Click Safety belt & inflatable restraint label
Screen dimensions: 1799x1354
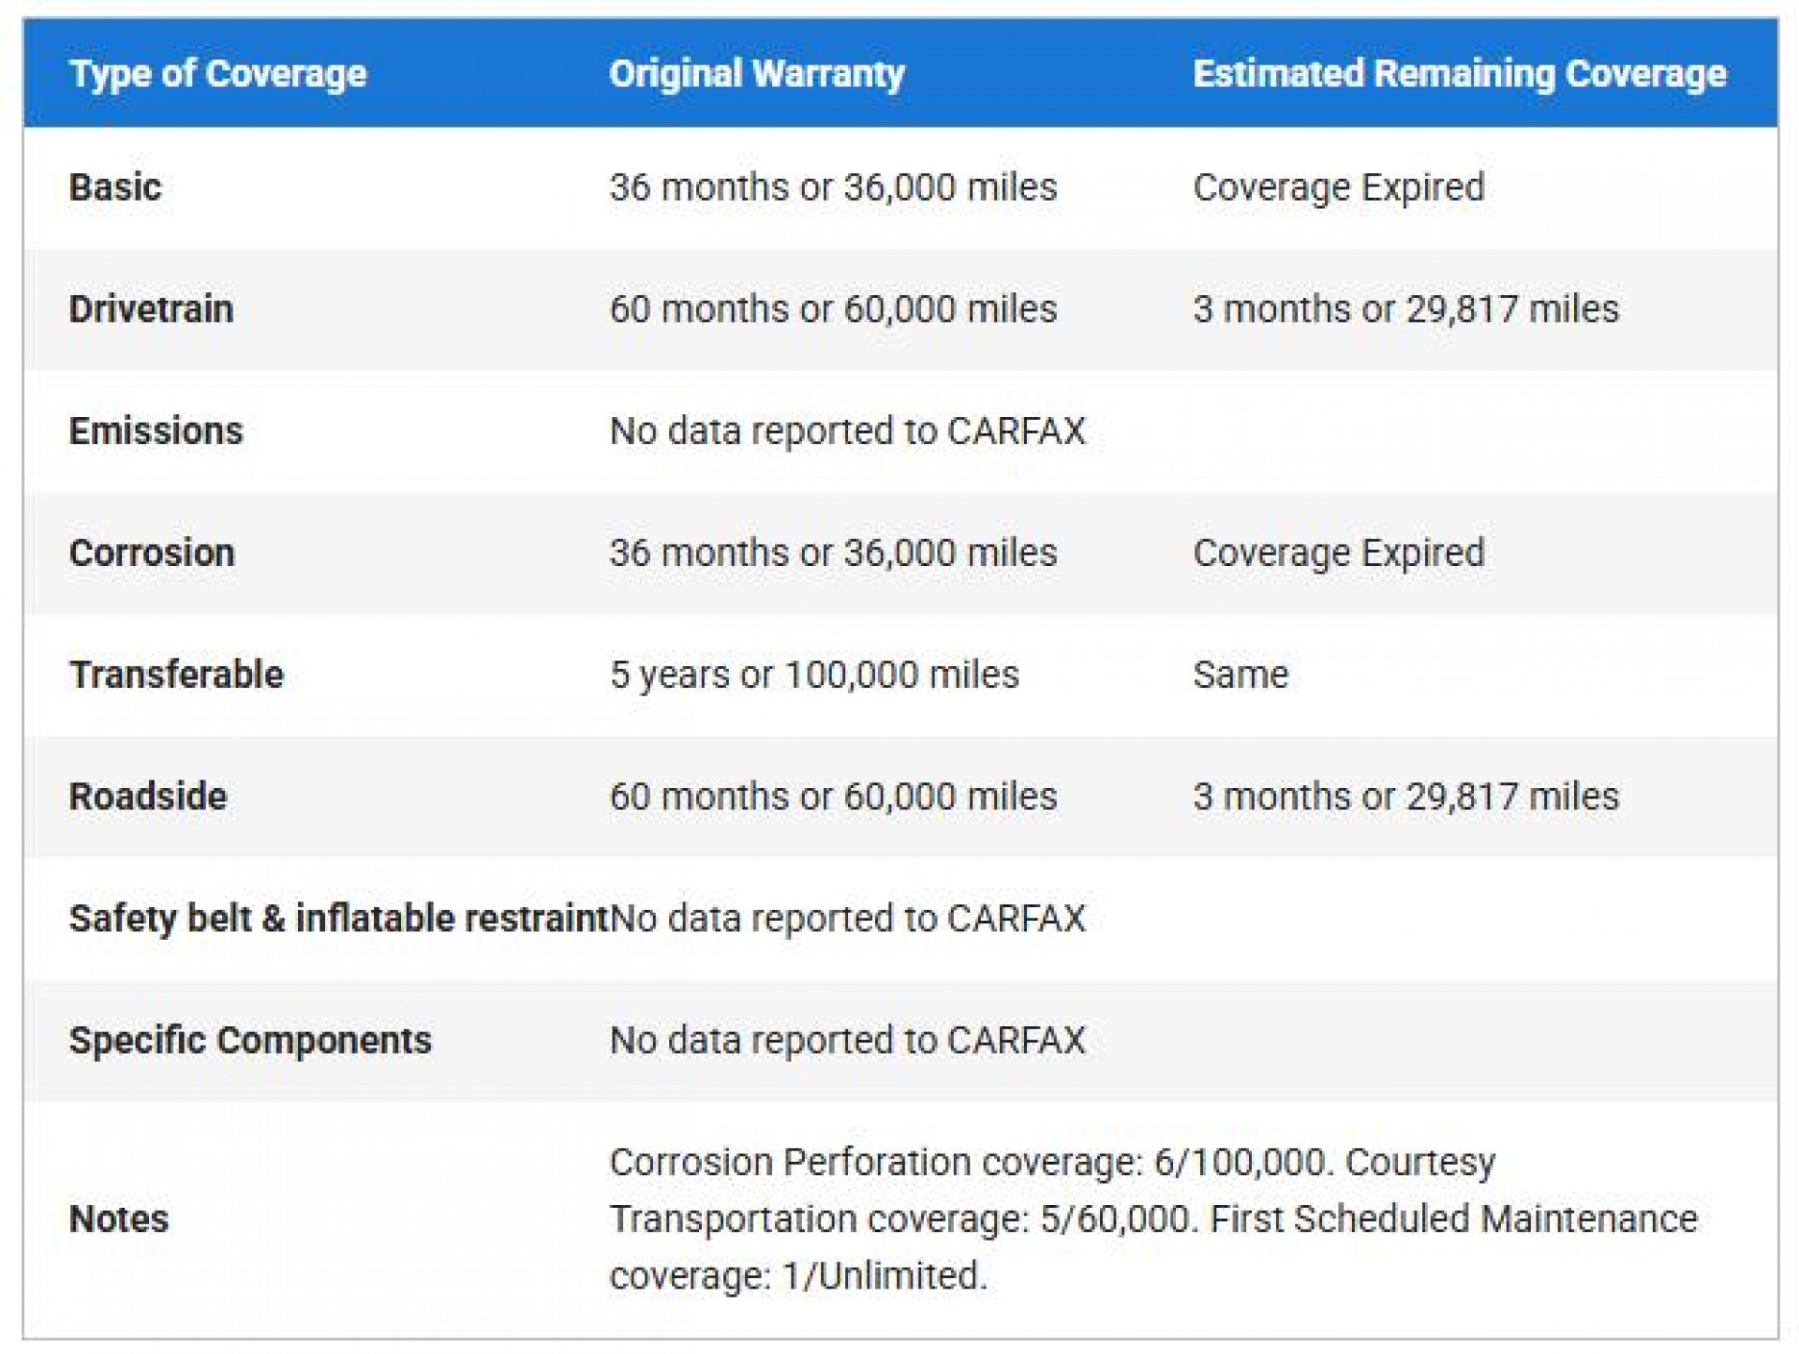(338, 918)
